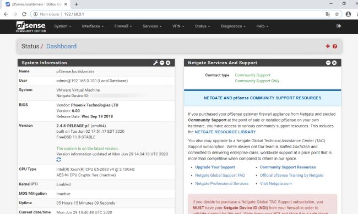Image resolution: width=358 pixels, height=214 pixels.
Task: Open the browser profile account icon
Action: tap(348, 14)
